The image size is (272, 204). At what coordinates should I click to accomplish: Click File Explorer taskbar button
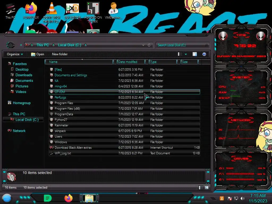[x=89, y=198]
